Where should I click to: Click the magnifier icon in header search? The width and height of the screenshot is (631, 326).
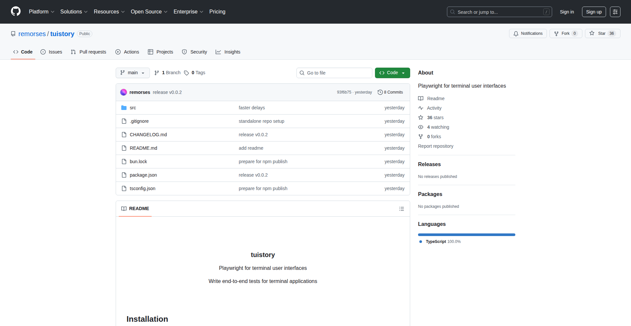453,12
